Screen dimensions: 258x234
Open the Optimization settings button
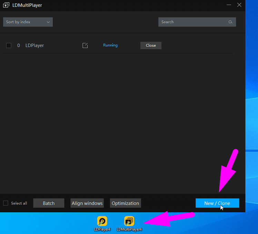[126, 203]
